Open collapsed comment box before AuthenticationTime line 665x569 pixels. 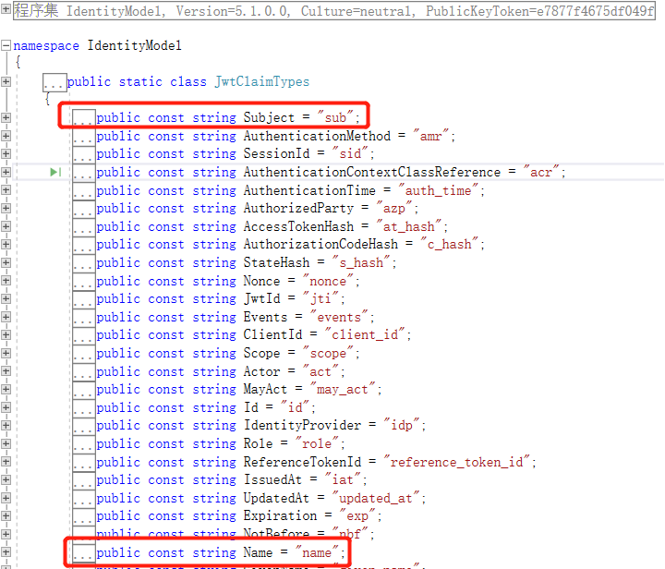(83, 191)
